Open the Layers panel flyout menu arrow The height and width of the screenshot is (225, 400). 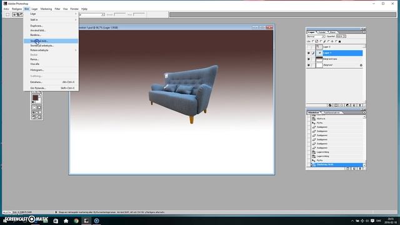[364, 32]
